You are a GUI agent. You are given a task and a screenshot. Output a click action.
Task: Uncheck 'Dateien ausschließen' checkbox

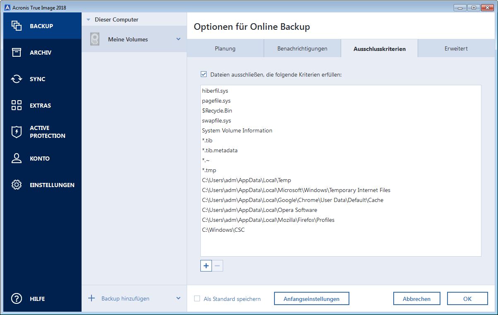pyautogui.click(x=204, y=75)
